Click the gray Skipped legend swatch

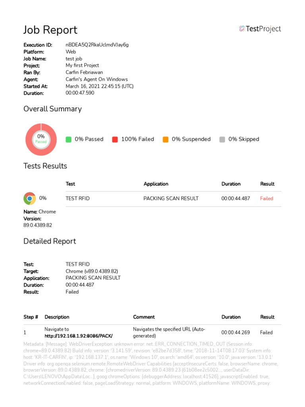[x=222, y=140]
